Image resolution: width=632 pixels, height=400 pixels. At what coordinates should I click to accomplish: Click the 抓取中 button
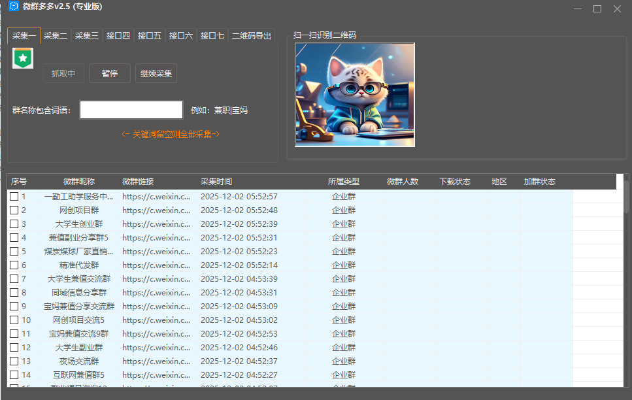[63, 74]
